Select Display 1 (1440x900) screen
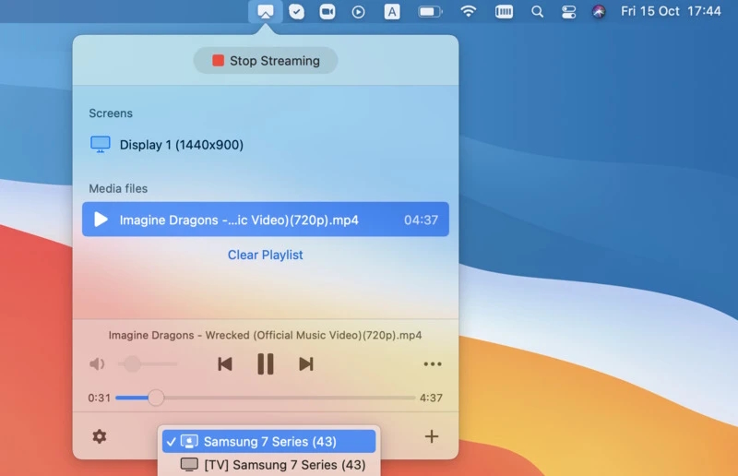This screenshot has height=476, width=738. [x=266, y=145]
